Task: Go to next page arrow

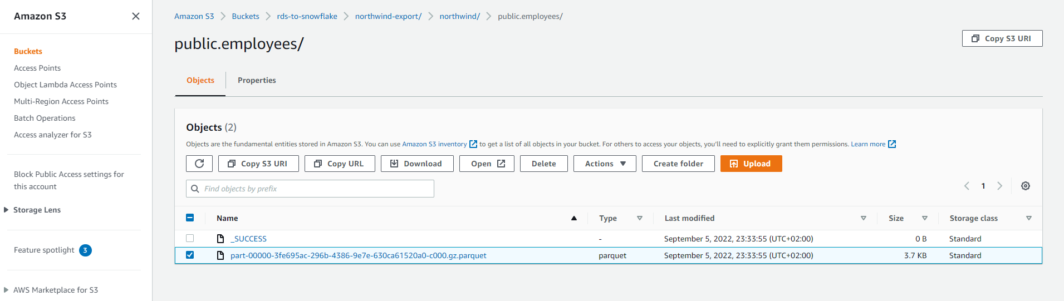Action: 999,186
